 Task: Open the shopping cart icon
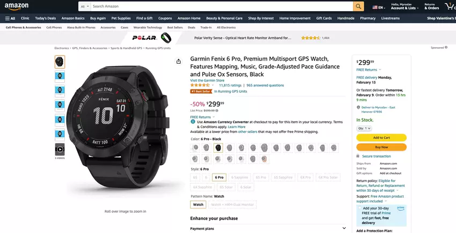(x=447, y=6)
